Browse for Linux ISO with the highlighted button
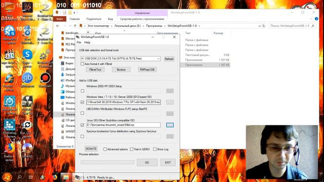The width and height of the screenshot is (324, 182). 170,125
